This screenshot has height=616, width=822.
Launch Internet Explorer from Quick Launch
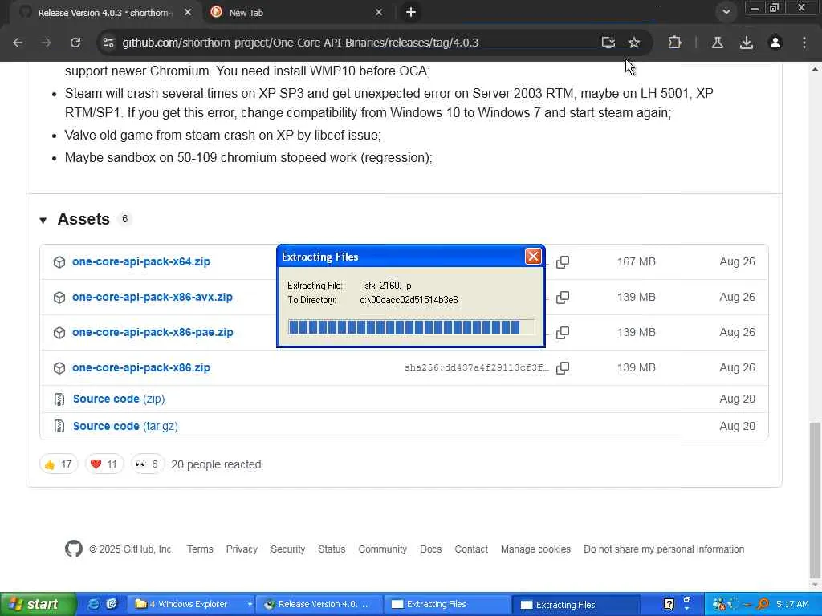click(x=93, y=604)
